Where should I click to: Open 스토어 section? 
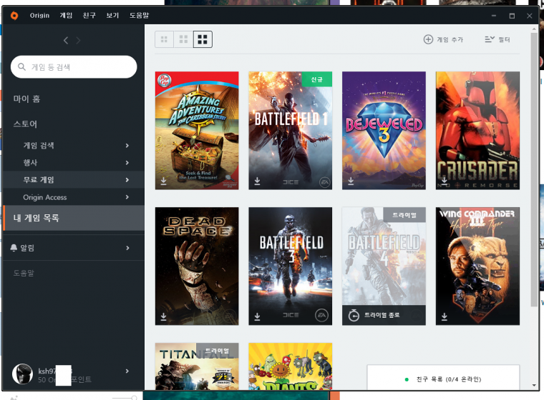pos(25,124)
